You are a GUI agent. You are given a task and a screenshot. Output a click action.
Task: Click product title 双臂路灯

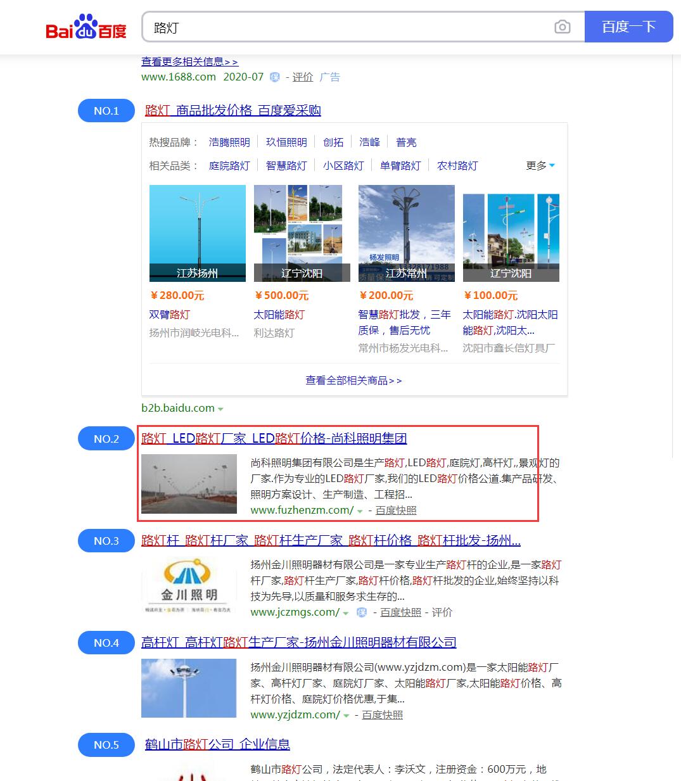pos(170,315)
